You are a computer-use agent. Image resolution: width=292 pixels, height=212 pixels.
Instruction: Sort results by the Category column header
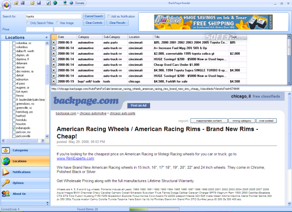point(89,37)
